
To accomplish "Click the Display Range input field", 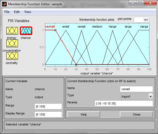I will [x=48, y=114].
